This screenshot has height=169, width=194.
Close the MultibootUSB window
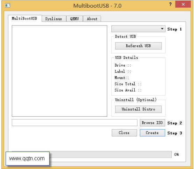183,5
